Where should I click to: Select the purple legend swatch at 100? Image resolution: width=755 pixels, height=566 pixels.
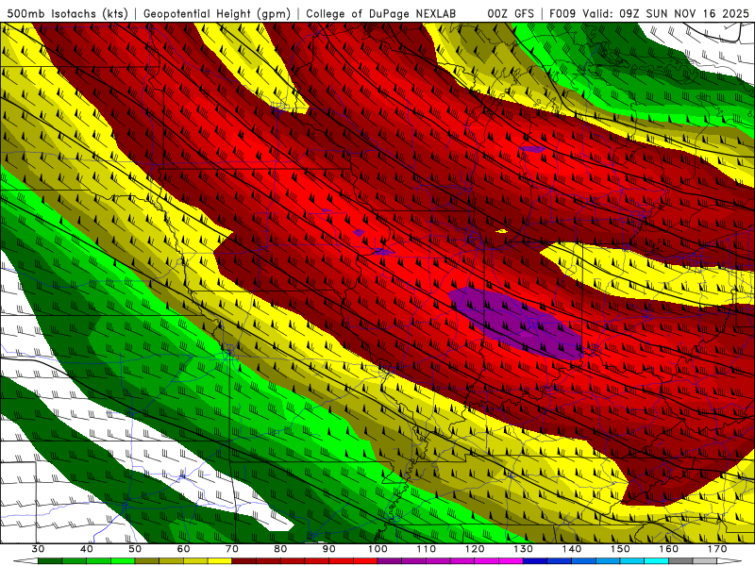pos(390,561)
